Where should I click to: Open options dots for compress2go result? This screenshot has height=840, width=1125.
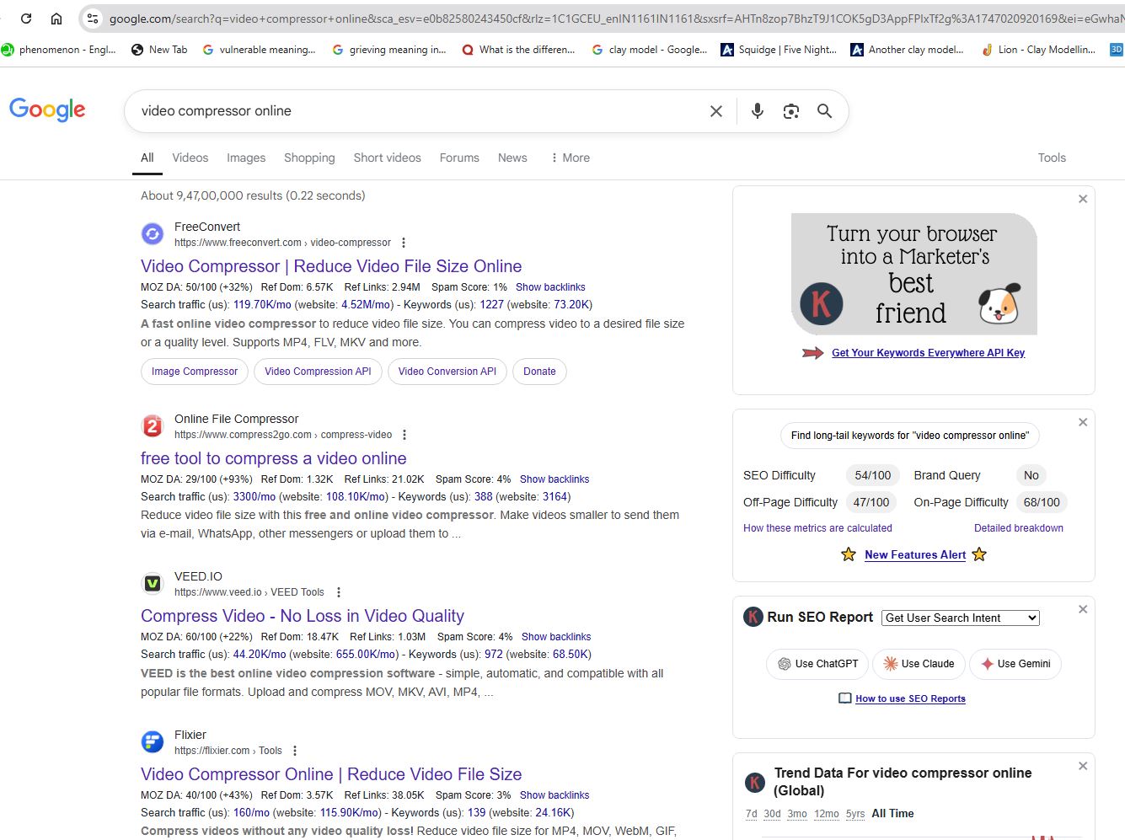pos(404,435)
